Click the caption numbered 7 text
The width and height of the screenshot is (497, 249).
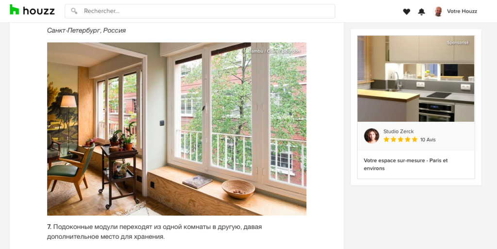pos(154,232)
